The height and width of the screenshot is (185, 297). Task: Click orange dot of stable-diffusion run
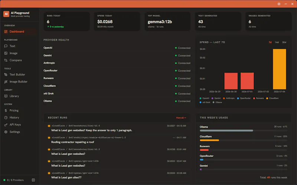click(x=49, y=138)
